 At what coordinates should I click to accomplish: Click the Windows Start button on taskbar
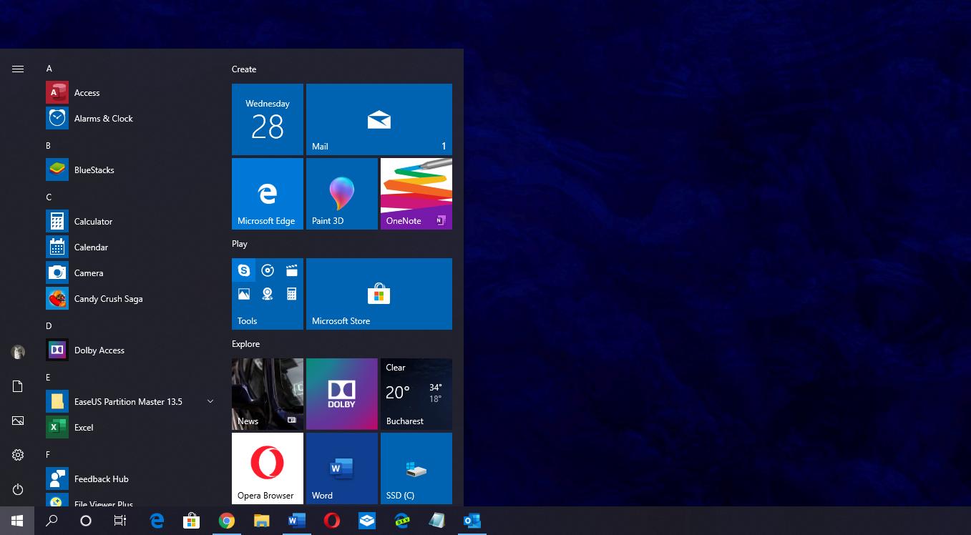tap(17, 521)
